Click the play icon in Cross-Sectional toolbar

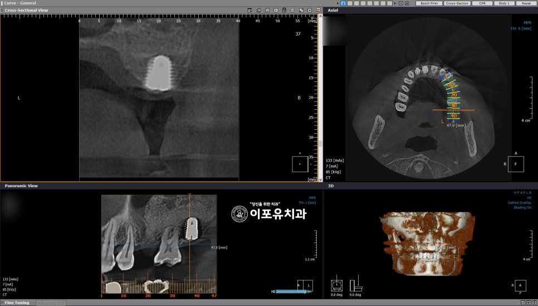276,10
